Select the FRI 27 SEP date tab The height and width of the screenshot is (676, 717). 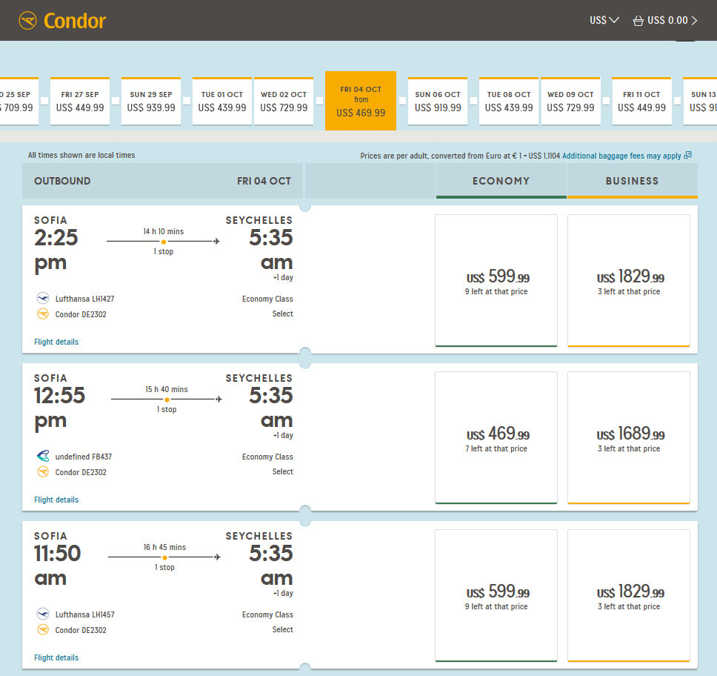(80, 101)
